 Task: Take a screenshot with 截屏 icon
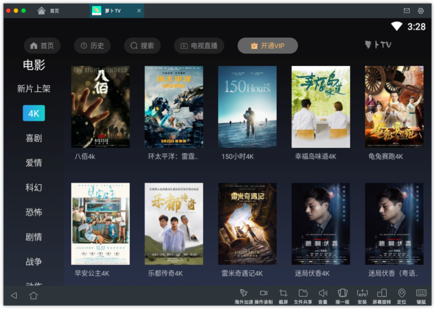(x=283, y=293)
